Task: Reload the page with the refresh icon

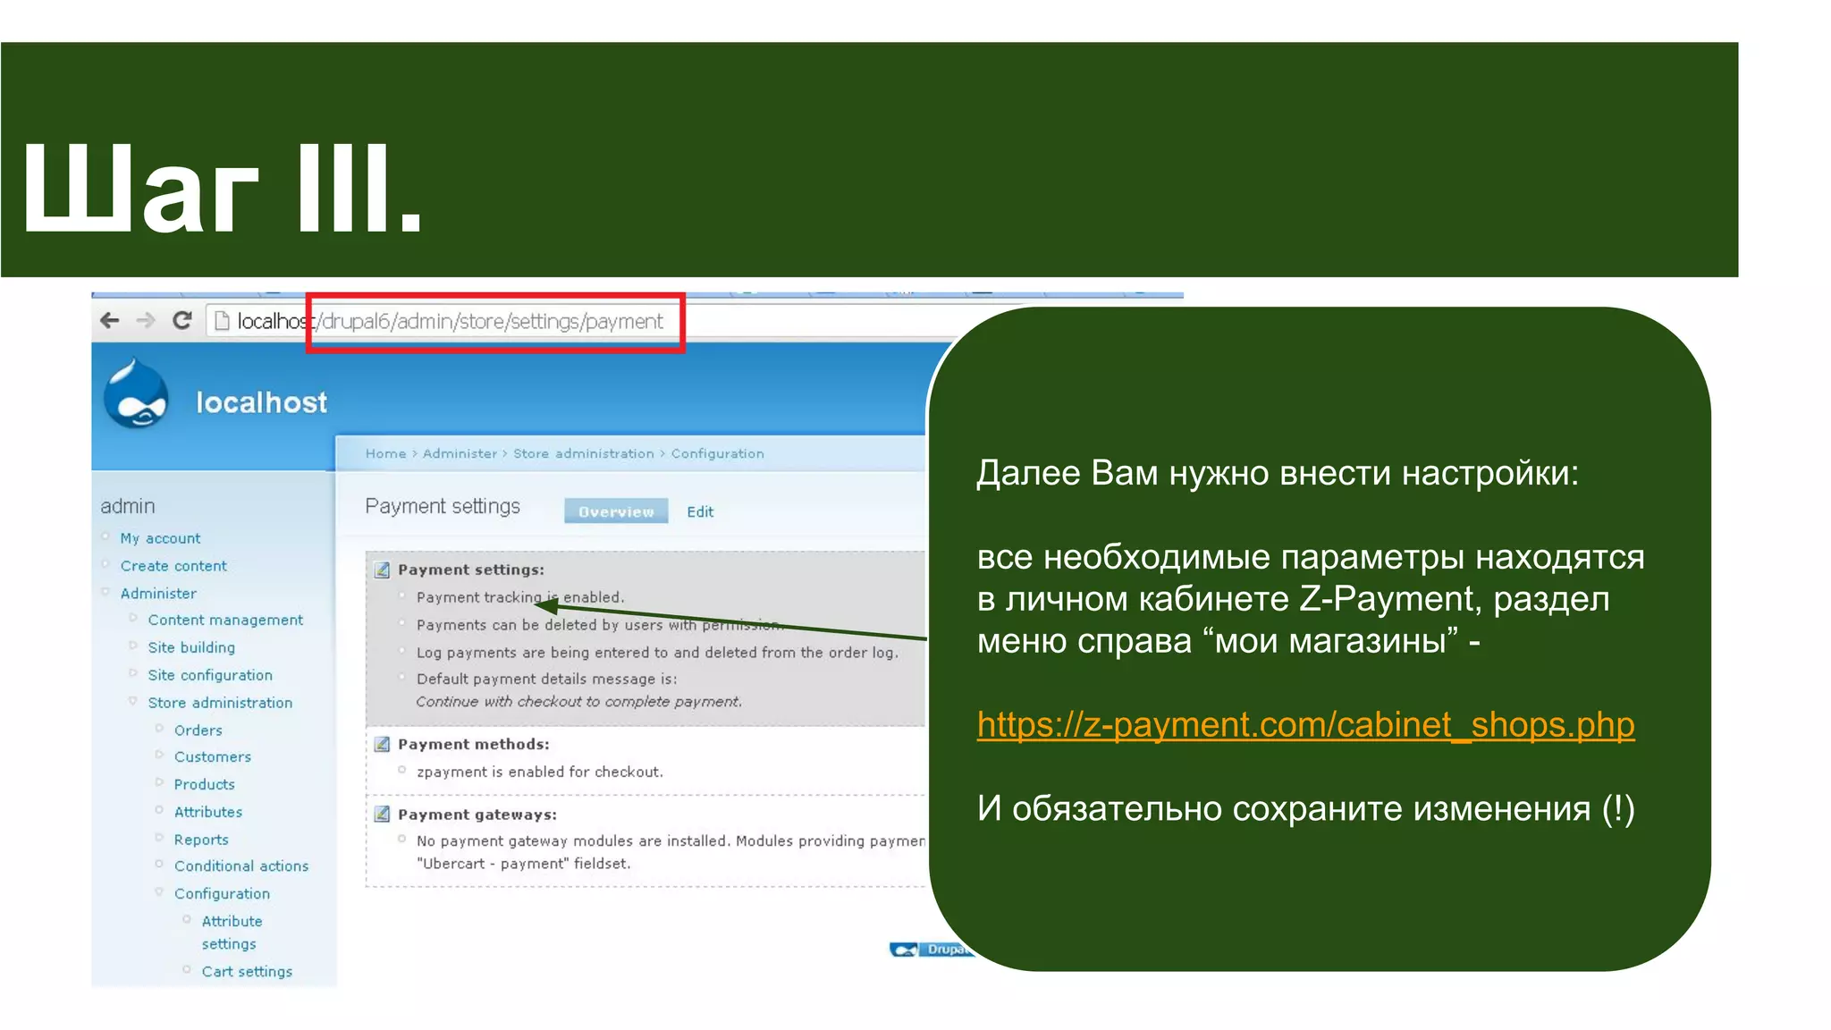Action: click(182, 320)
